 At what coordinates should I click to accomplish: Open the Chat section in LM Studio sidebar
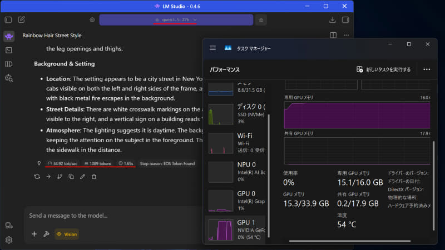tap(9, 36)
